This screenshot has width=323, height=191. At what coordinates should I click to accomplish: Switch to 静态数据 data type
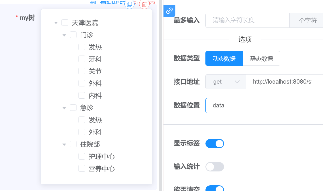(x=262, y=58)
